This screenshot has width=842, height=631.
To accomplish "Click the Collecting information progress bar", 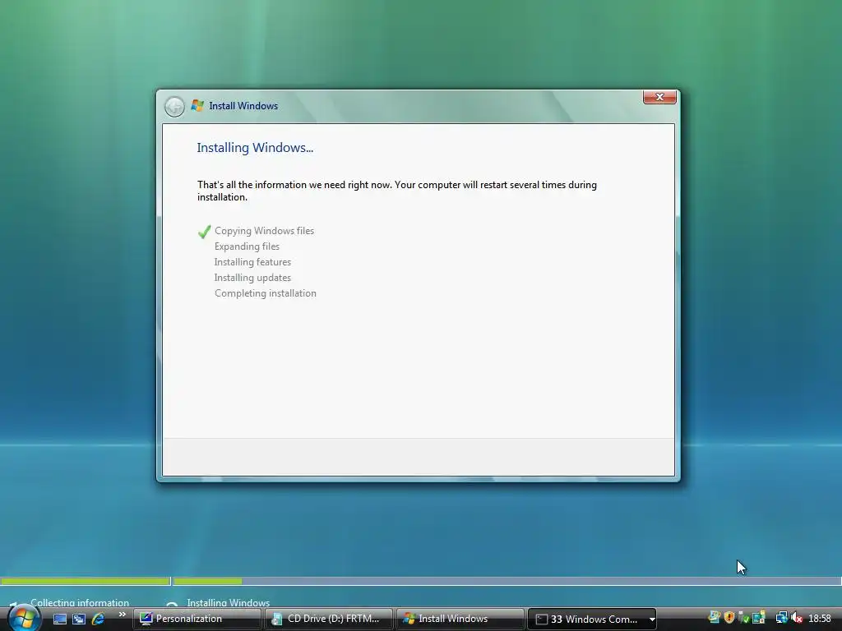I will pyautogui.click(x=86, y=581).
